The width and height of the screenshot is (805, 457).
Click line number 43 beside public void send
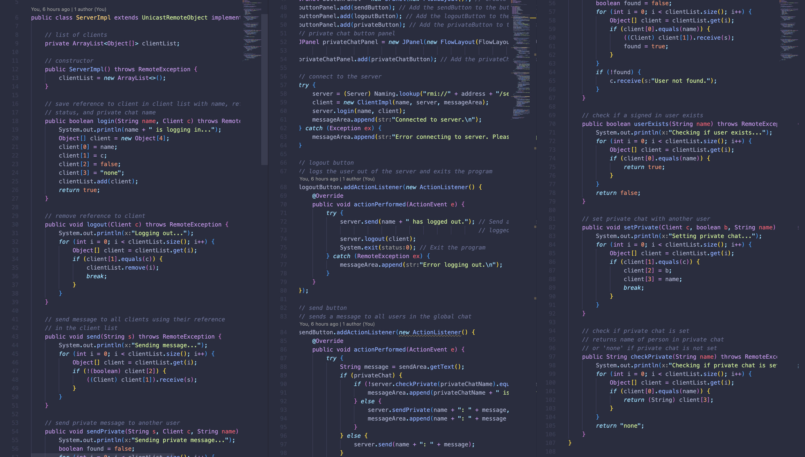click(15, 337)
